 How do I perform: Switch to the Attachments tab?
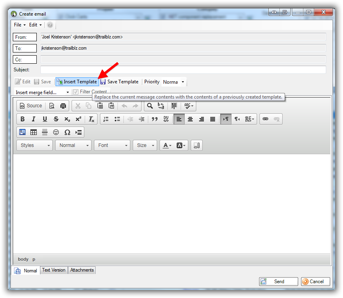pyautogui.click(x=82, y=270)
